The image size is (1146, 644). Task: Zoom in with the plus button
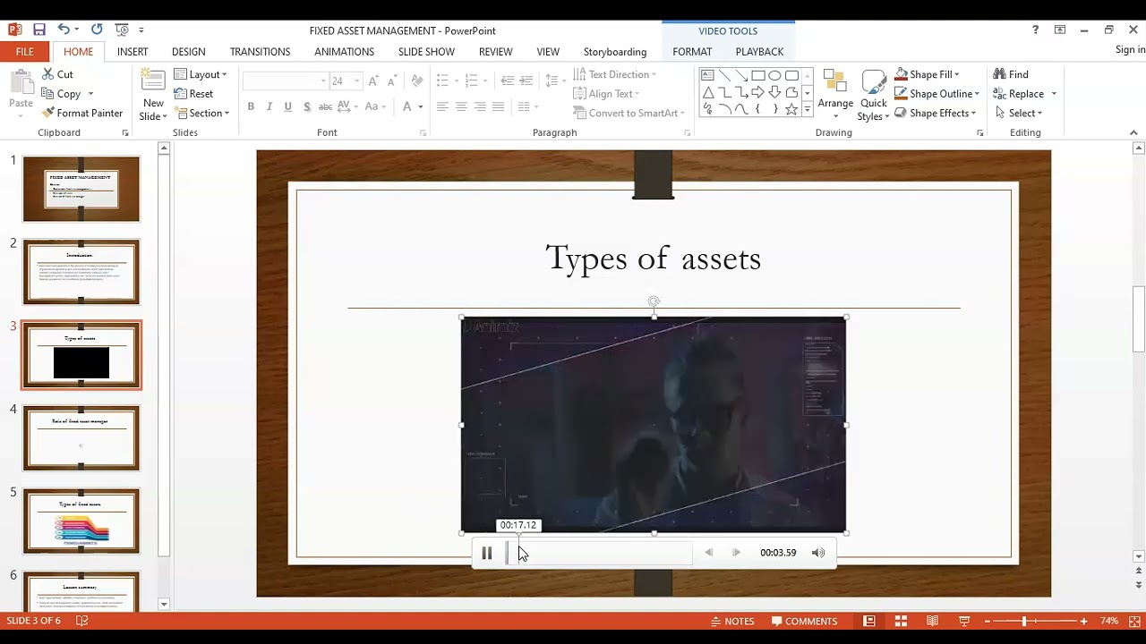tap(1083, 621)
